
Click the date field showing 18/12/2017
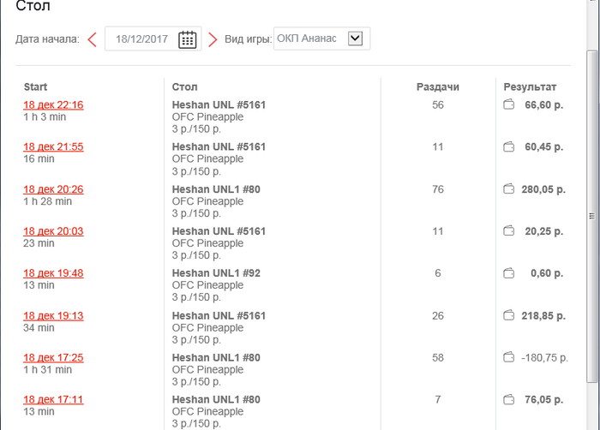[141, 39]
